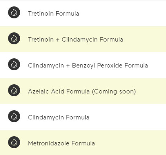Screen dimensions: 166x155
Task: Select the Azelaic Acid Formula label
Action: point(59,91)
